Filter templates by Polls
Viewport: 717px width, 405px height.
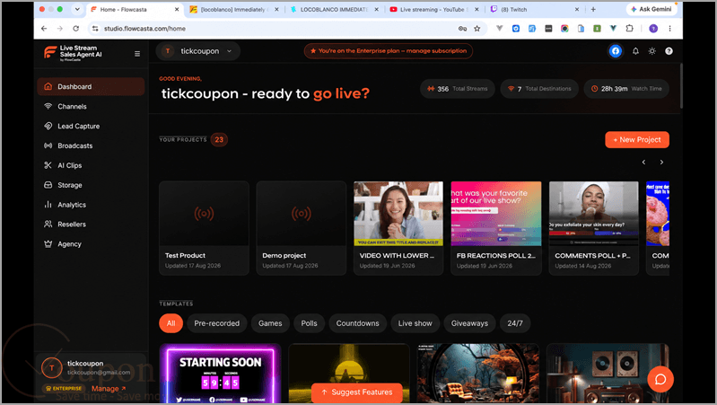coord(309,323)
